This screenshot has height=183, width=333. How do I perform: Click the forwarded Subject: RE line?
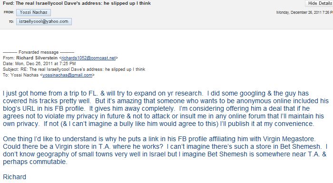(x=74, y=69)
